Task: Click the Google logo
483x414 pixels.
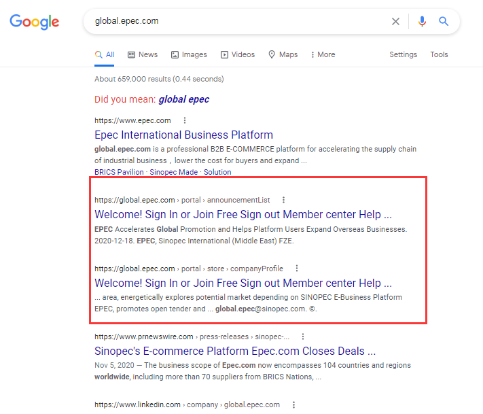Action: (x=34, y=22)
